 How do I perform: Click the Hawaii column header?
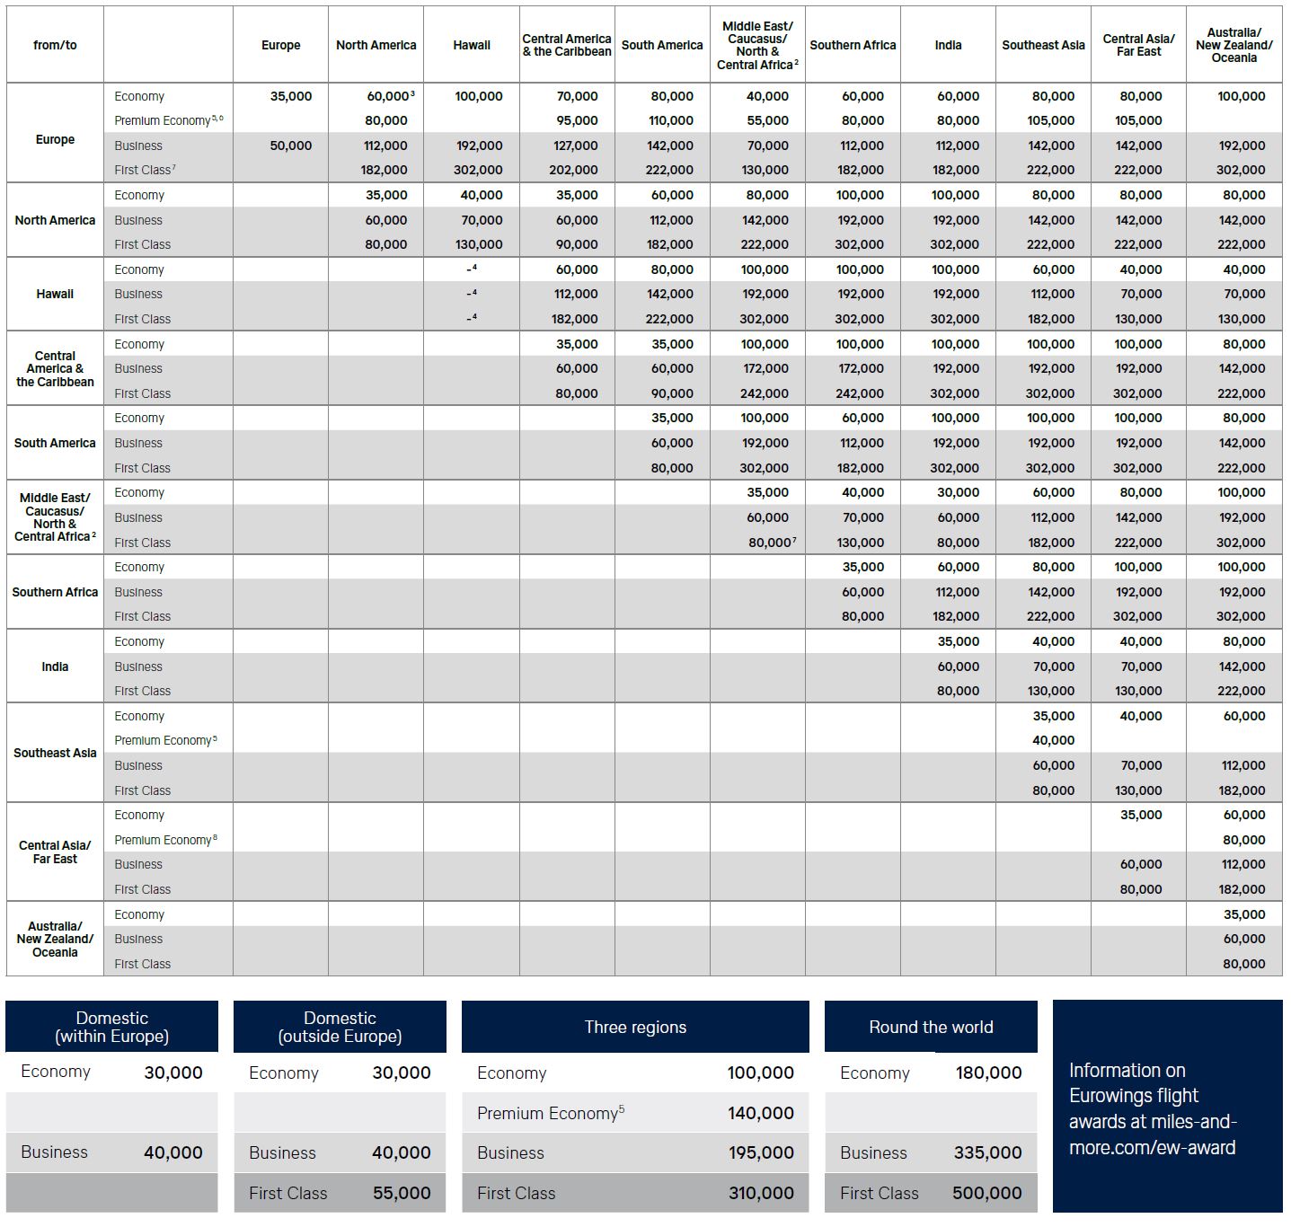pyautogui.click(x=472, y=45)
